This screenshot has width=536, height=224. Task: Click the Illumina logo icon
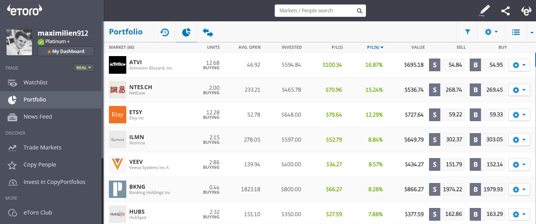pos(118,139)
